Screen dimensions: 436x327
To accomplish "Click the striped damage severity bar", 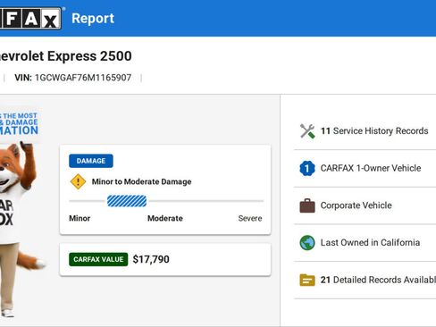I will pyautogui.click(x=127, y=201).
